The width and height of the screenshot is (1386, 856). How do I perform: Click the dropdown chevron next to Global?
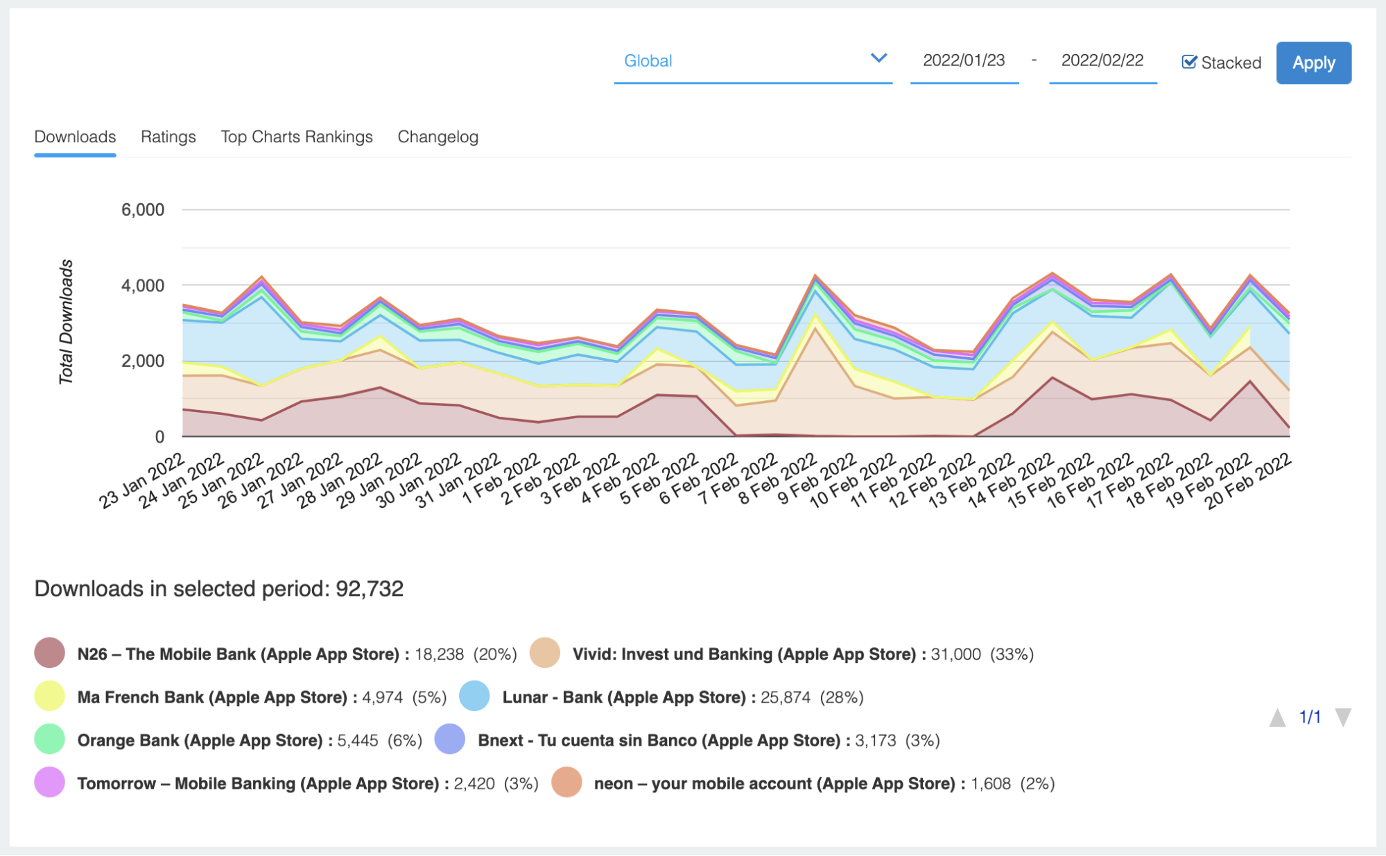point(878,59)
